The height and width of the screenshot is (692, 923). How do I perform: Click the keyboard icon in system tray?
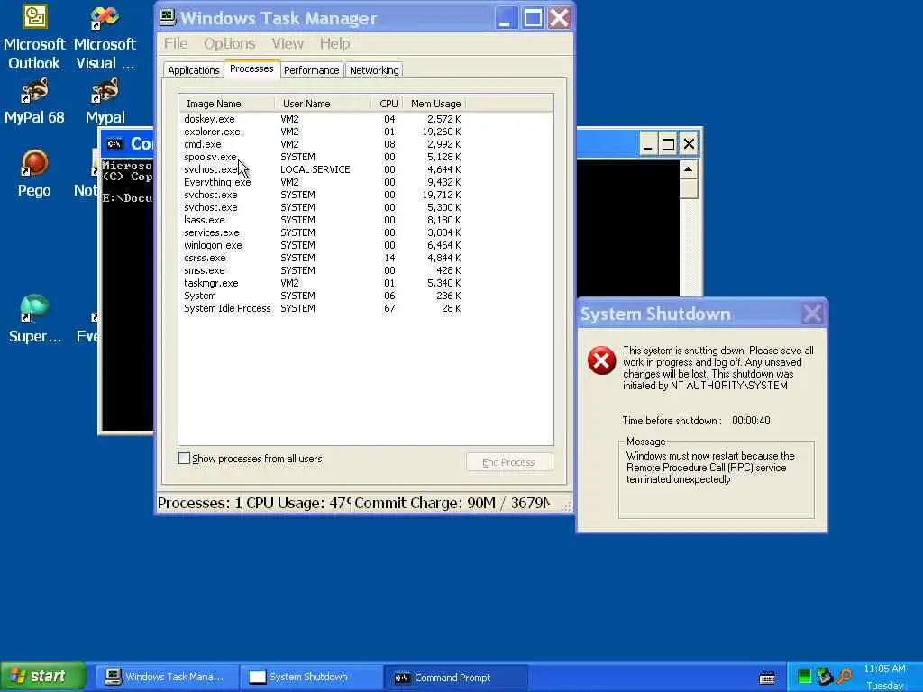click(767, 678)
